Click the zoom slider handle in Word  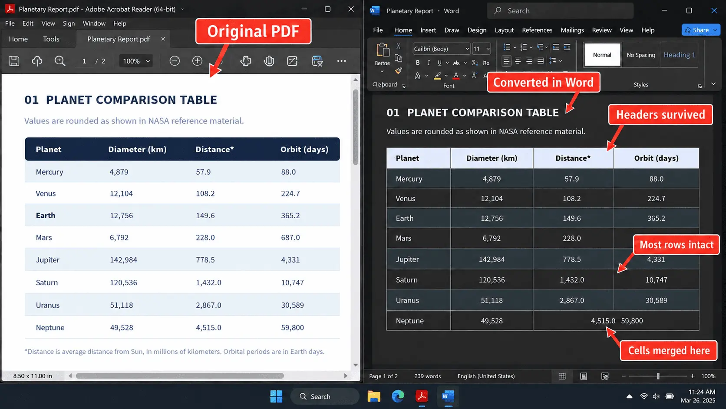point(658,376)
